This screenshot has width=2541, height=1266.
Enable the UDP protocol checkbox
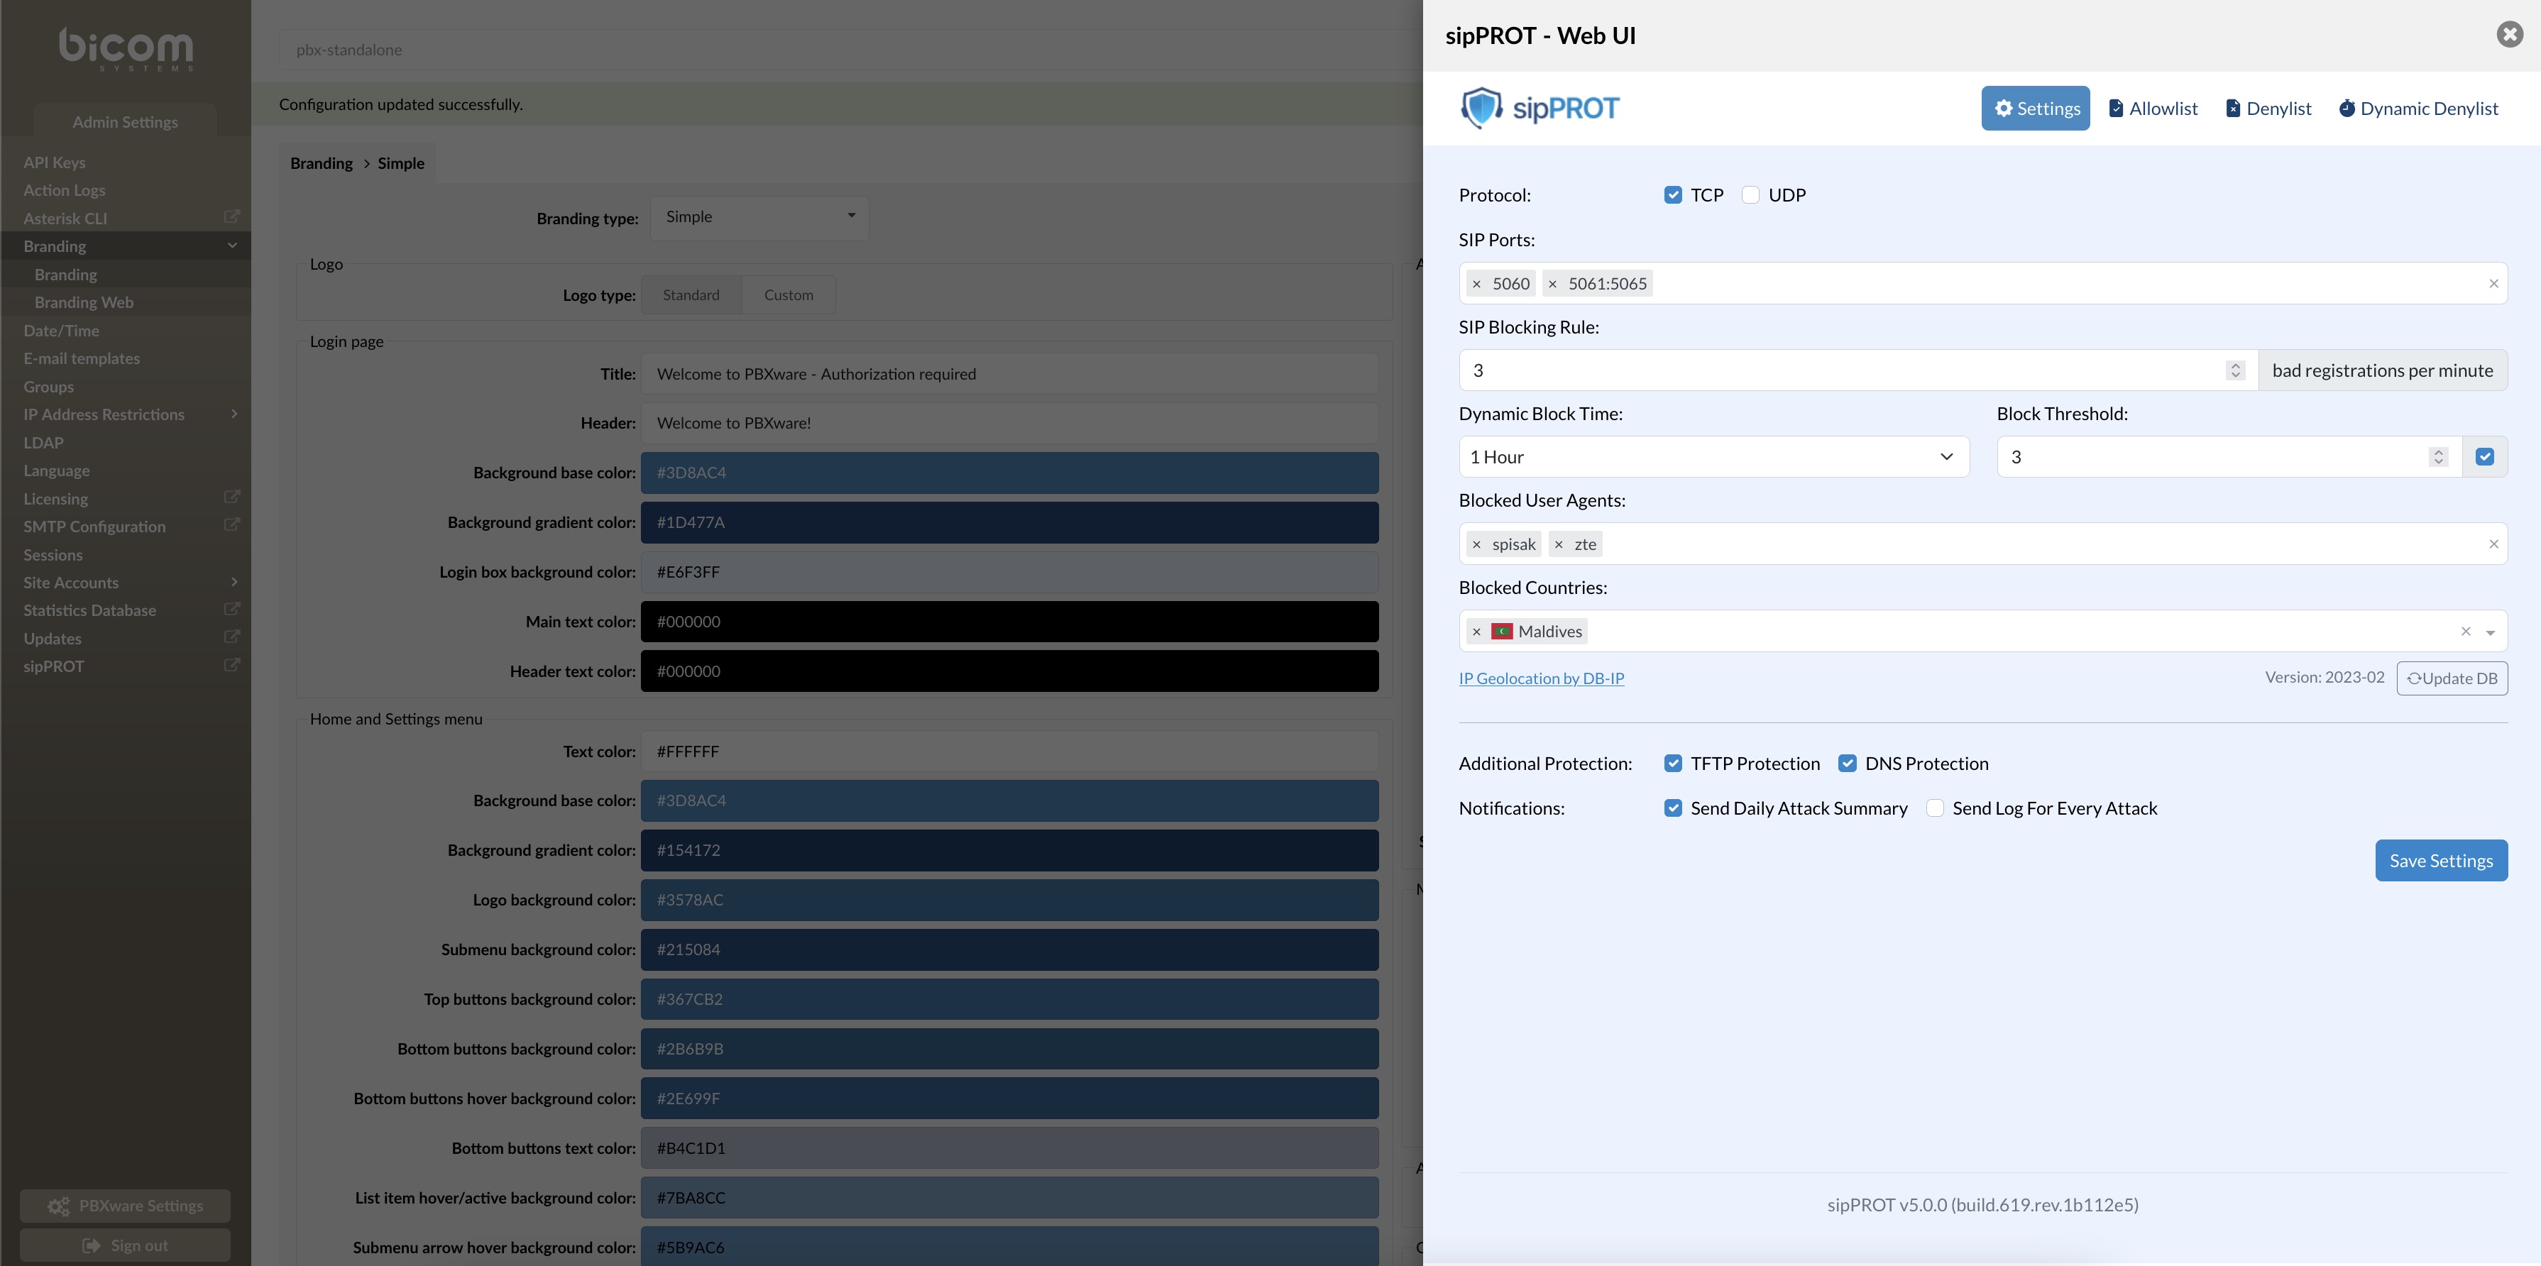(x=1751, y=195)
